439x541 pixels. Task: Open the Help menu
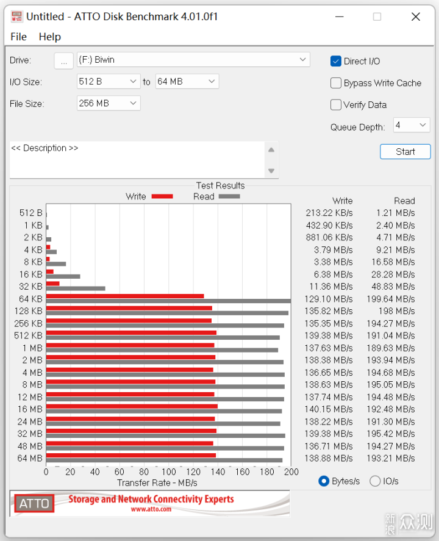(49, 37)
